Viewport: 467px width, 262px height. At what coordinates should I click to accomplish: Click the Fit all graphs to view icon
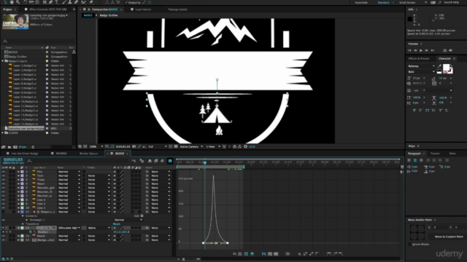(276, 254)
